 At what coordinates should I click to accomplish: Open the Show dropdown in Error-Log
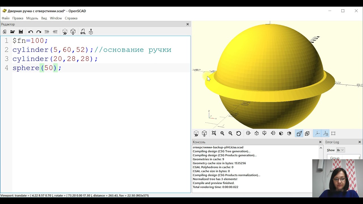[341, 150]
